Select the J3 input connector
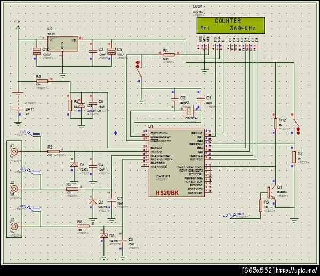Image resolution: width=320 pixels, height=276 pixels. 14,226
